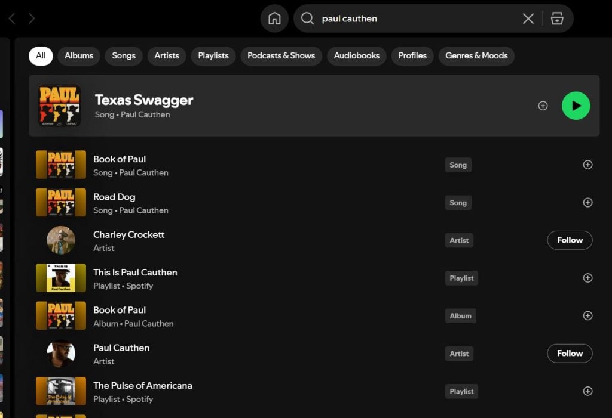Open Road Dog song title link
The width and height of the screenshot is (612, 418).
[x=114, y=197]
